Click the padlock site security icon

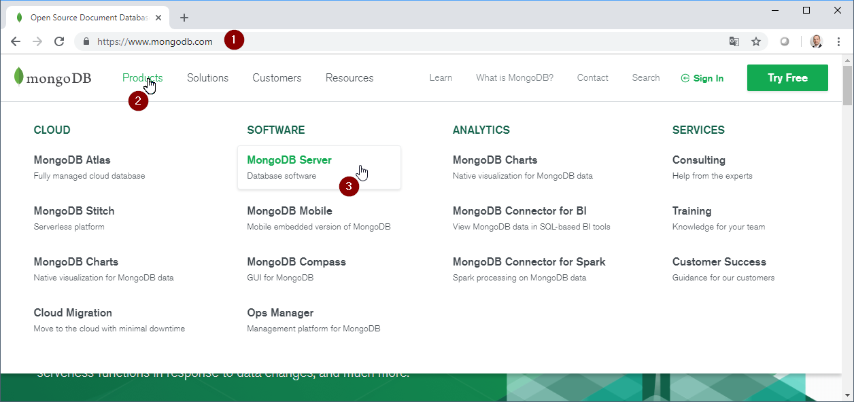tap(86, 41)
